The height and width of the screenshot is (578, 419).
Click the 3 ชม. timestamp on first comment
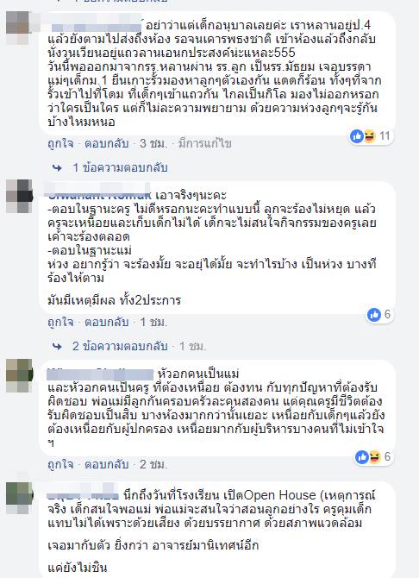point(153,143)
